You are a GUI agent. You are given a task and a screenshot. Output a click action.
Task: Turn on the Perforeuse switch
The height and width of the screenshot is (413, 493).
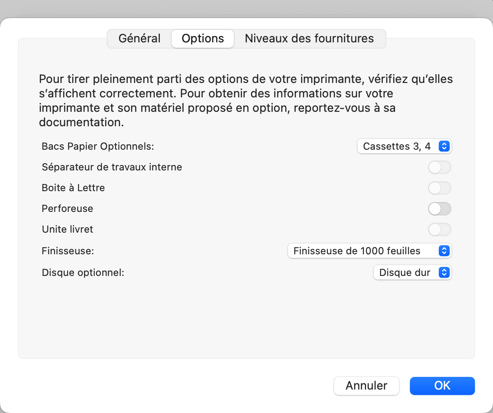click(x=440, y=209)
